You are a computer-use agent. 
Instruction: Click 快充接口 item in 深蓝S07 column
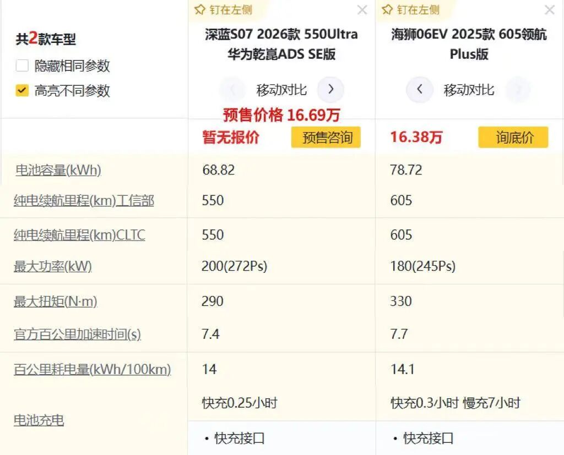(x=240, y=438)
